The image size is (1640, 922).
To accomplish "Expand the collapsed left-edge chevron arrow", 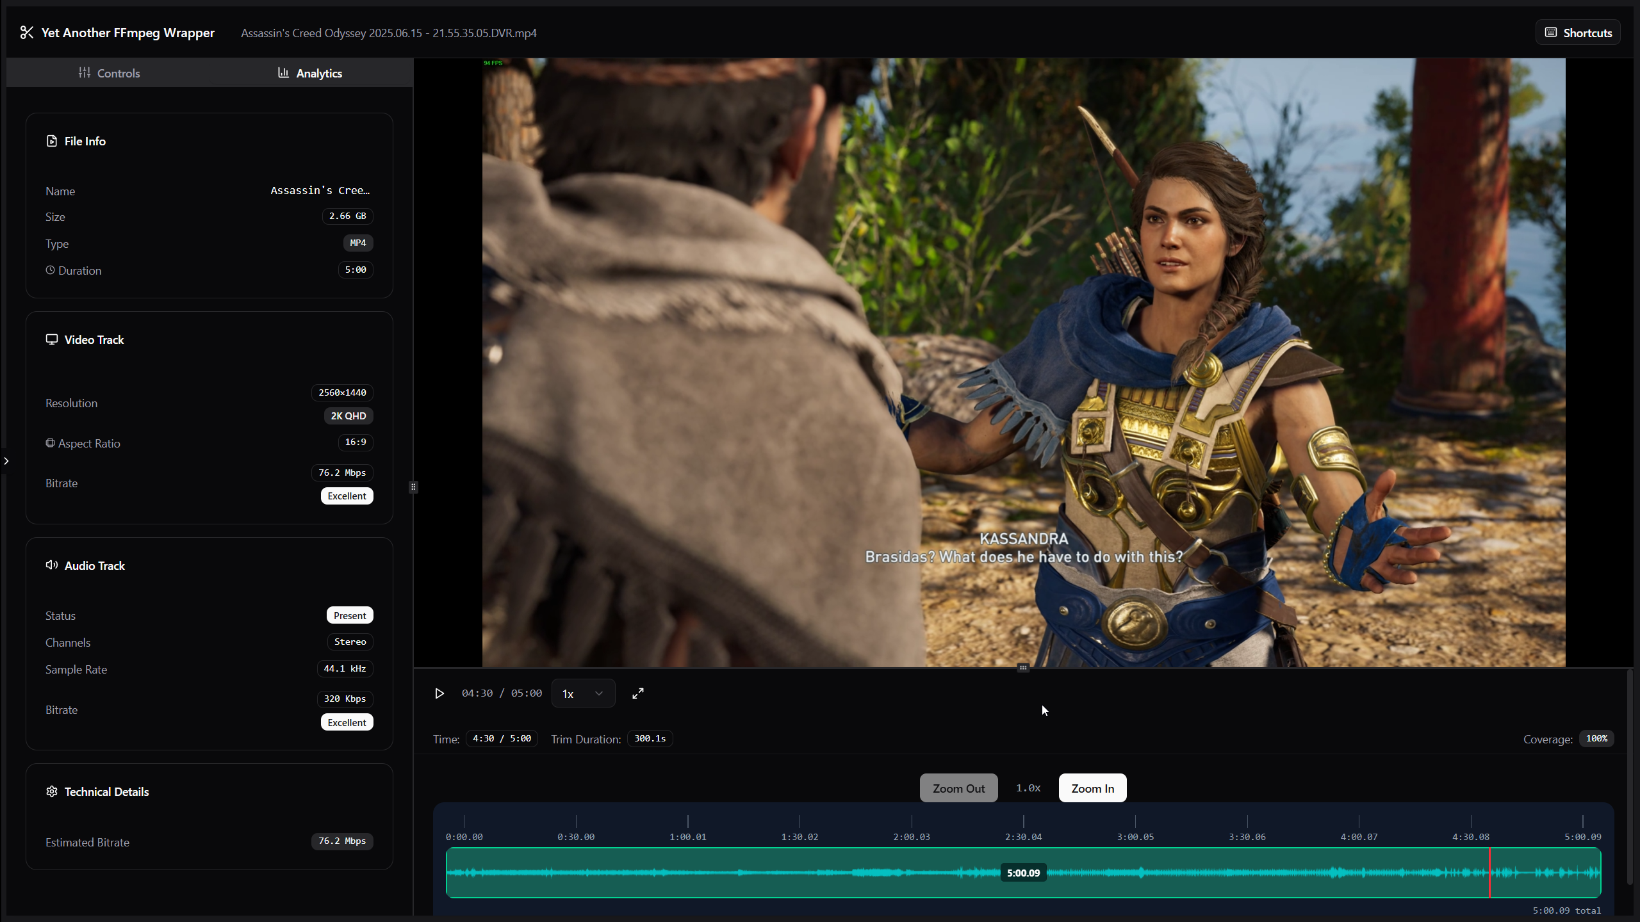I will click(x=6, y=461).
